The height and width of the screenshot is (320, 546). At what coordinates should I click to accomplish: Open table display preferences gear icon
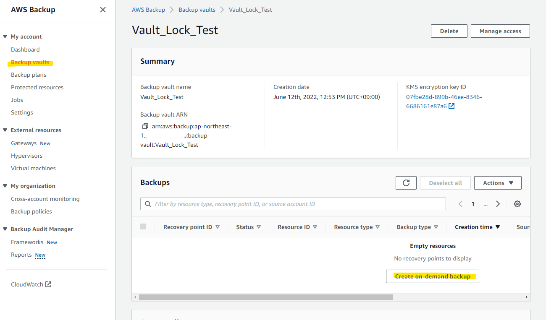pos(517,204)
